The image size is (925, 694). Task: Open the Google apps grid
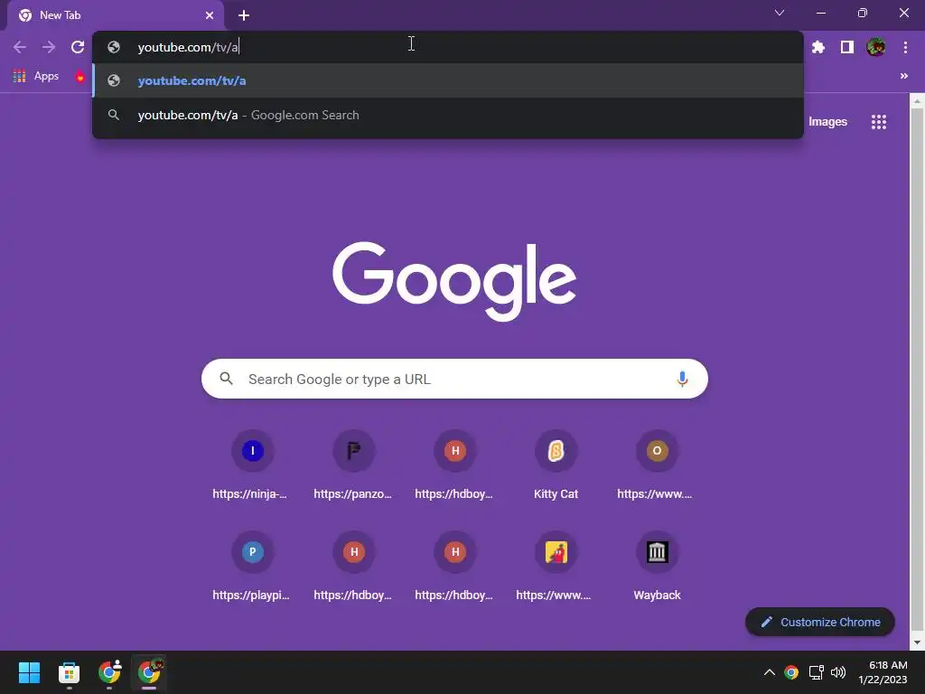point(879,122)
